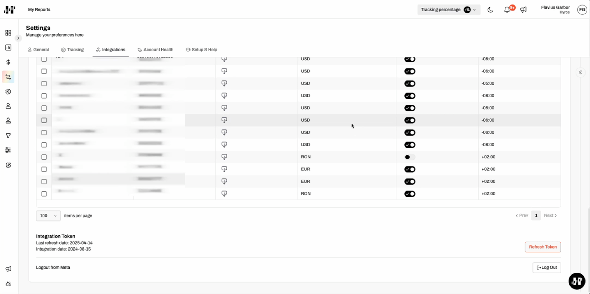
Task: Switch to the Tracking tab
Action: pyautogui.click(x=72, y=50)
